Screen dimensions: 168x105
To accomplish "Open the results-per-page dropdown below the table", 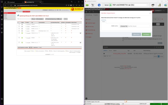I will point(30,47).
